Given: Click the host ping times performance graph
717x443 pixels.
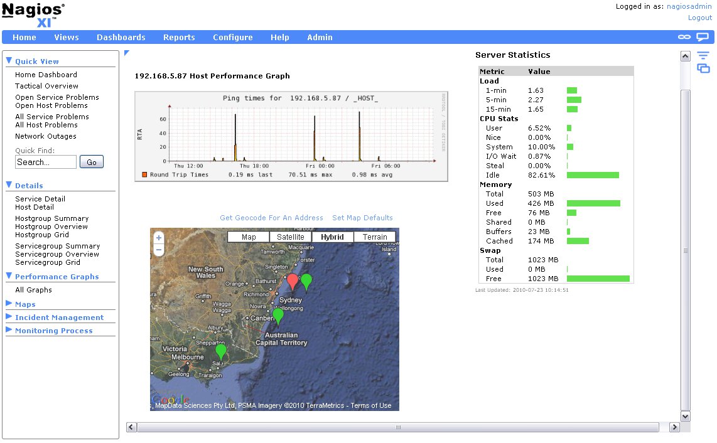Looking at the screenshot, I should (x=291, y=136).
